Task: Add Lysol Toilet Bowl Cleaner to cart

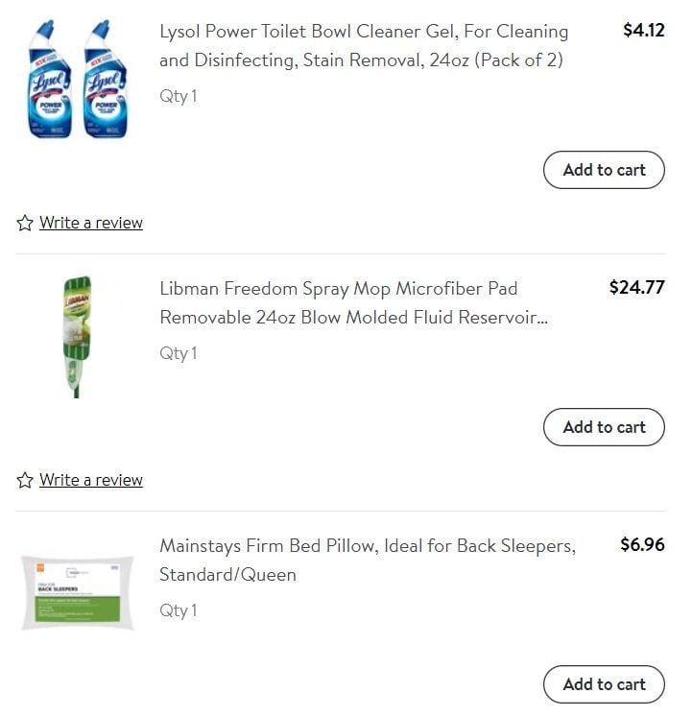Action: [x=604, y=170]
